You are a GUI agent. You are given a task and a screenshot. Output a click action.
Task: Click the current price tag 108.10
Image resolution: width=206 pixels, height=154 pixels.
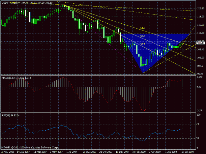(201, 43)
